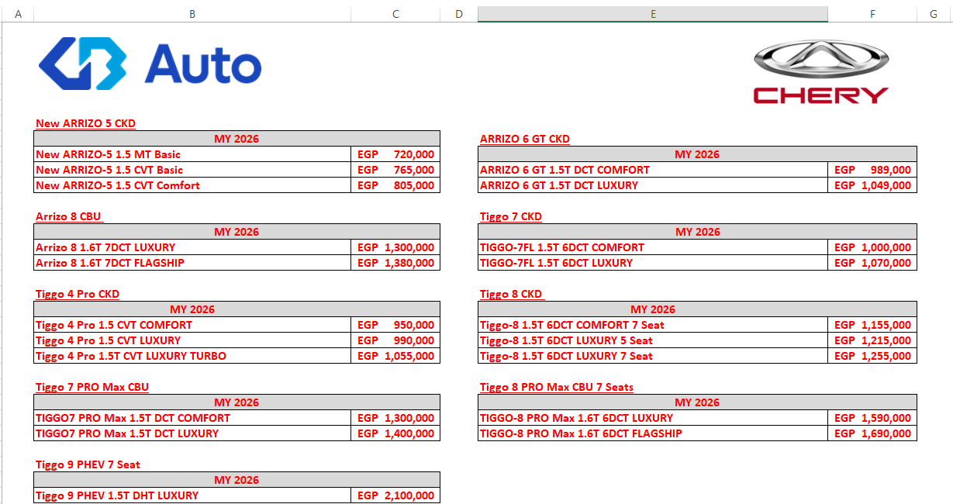953x504 pixels.
Task: Click column A header
Action: (x=18, y=14)
